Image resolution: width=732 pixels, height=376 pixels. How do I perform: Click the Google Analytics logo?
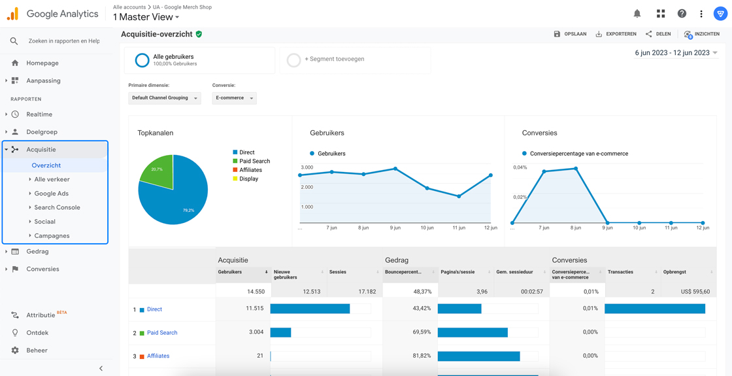[x=12, y=14]
